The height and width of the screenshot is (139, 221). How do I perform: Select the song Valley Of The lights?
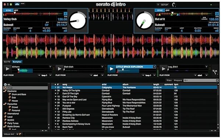[71, 91]
